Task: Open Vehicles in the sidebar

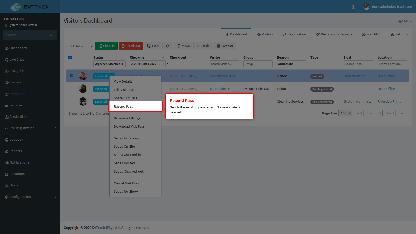Action: click(x=16, y=105)
